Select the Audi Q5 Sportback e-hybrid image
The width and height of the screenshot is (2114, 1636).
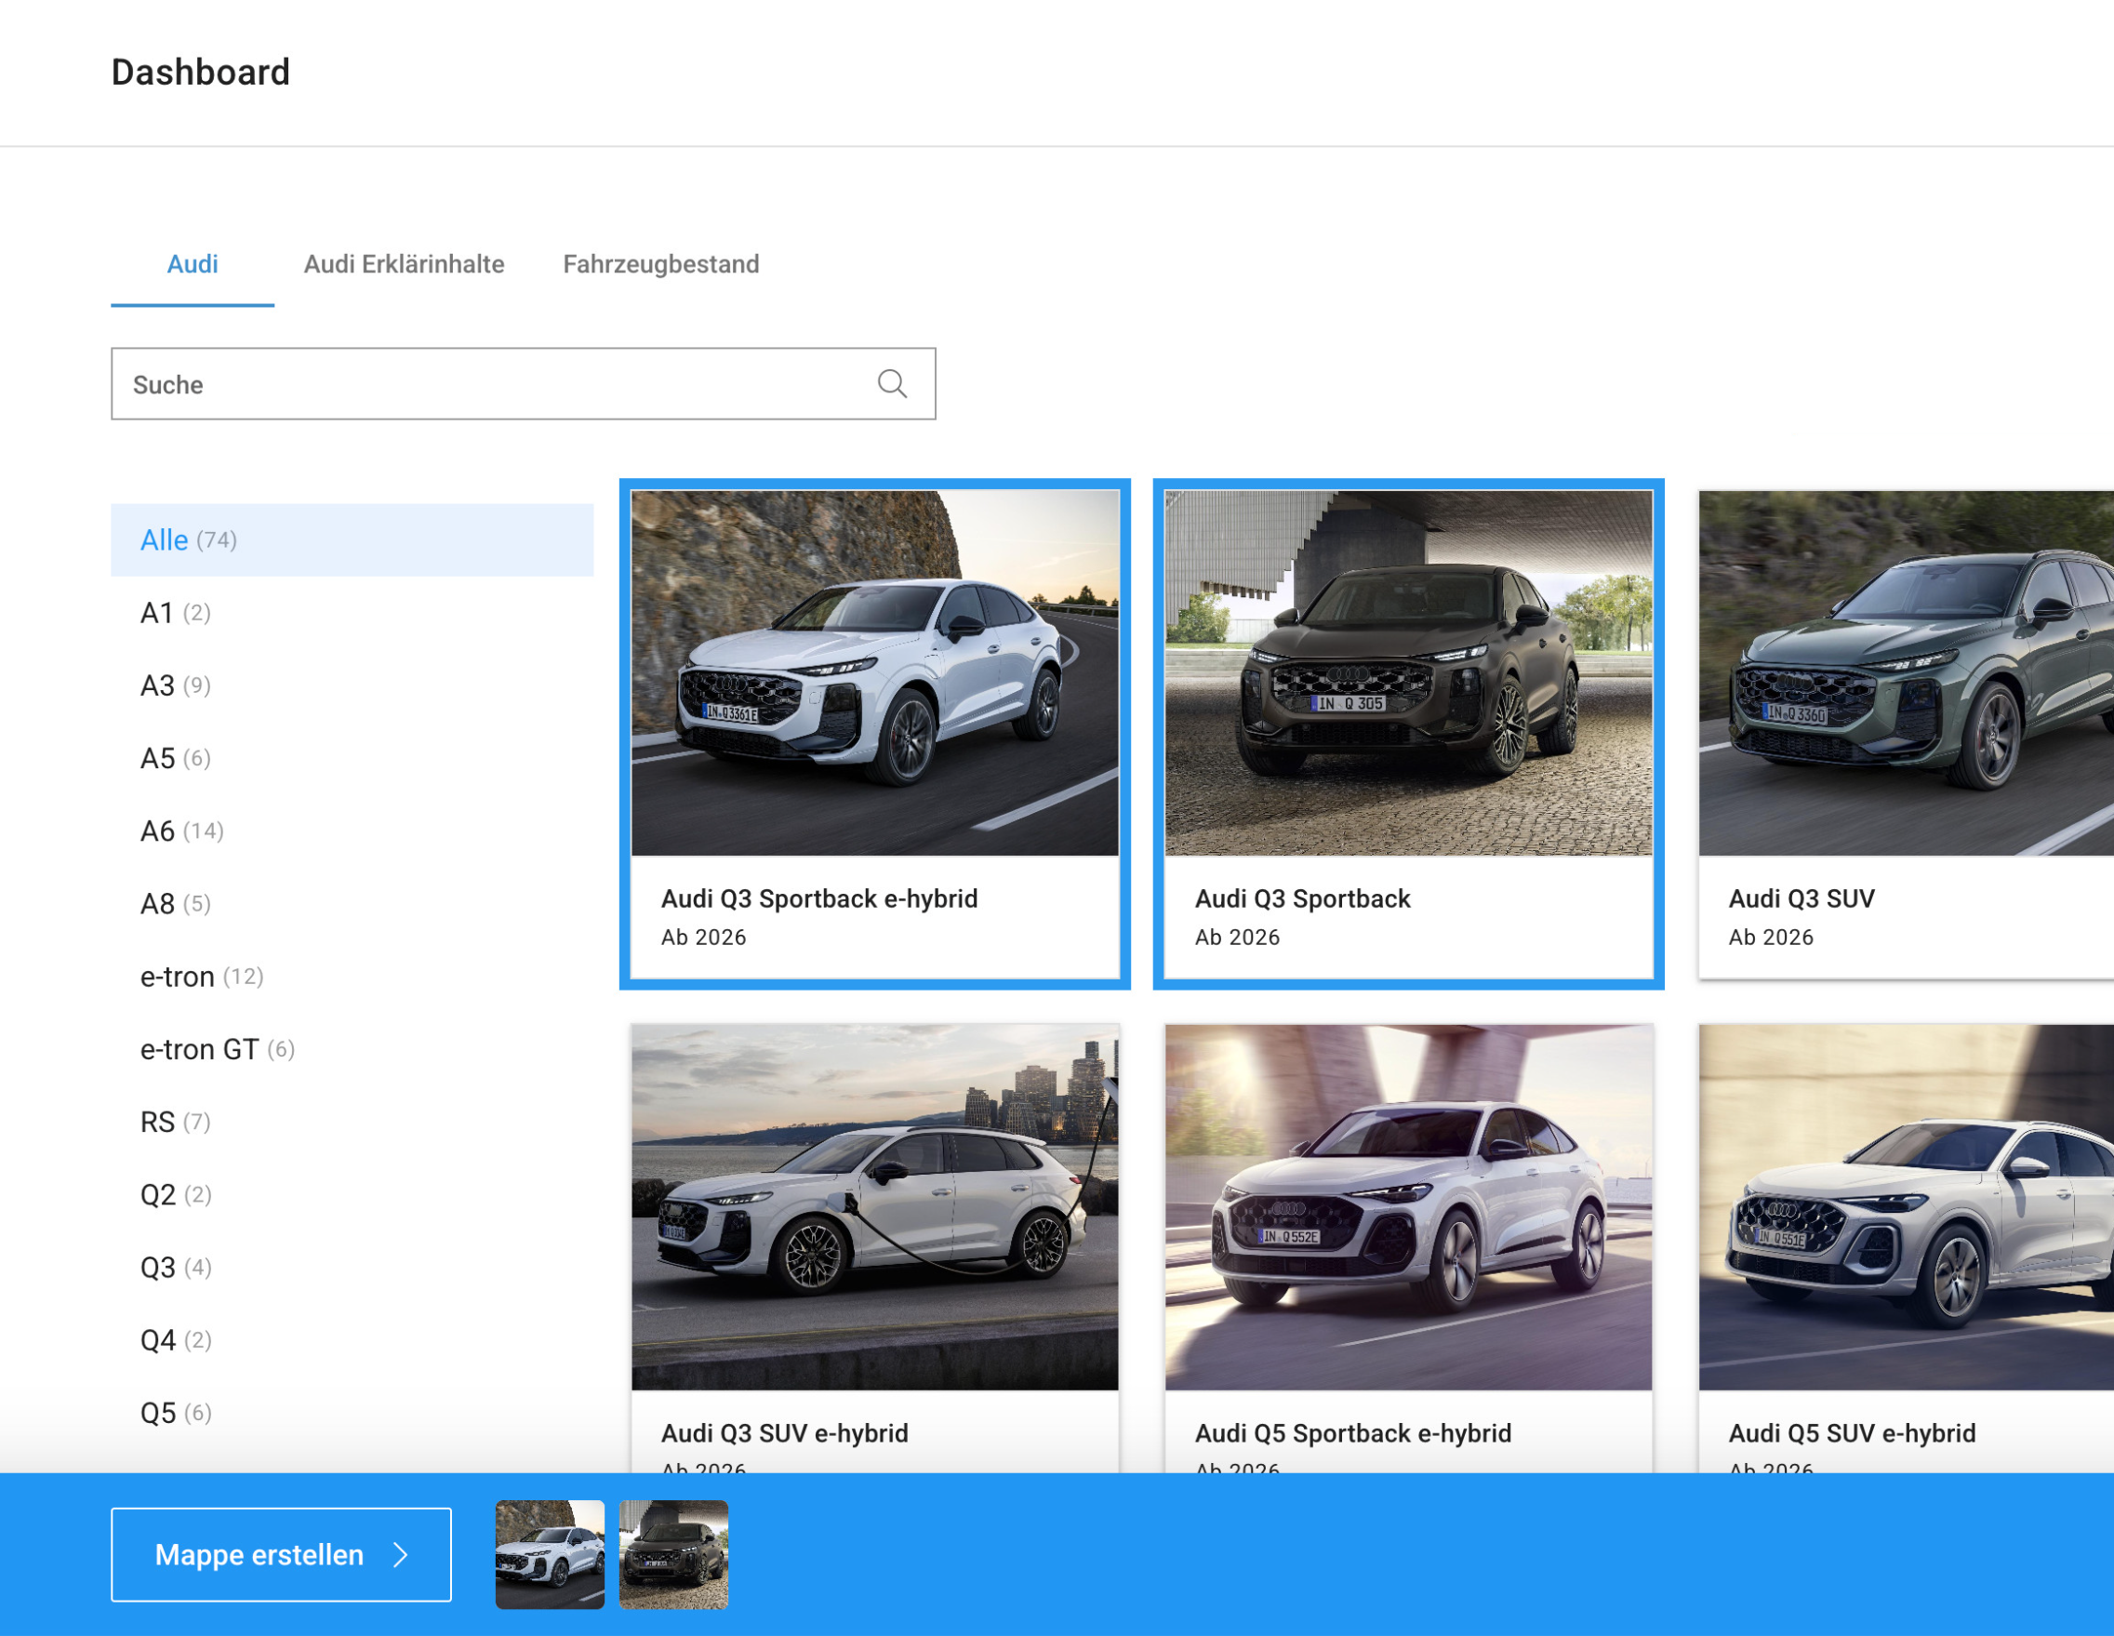1407,1207
